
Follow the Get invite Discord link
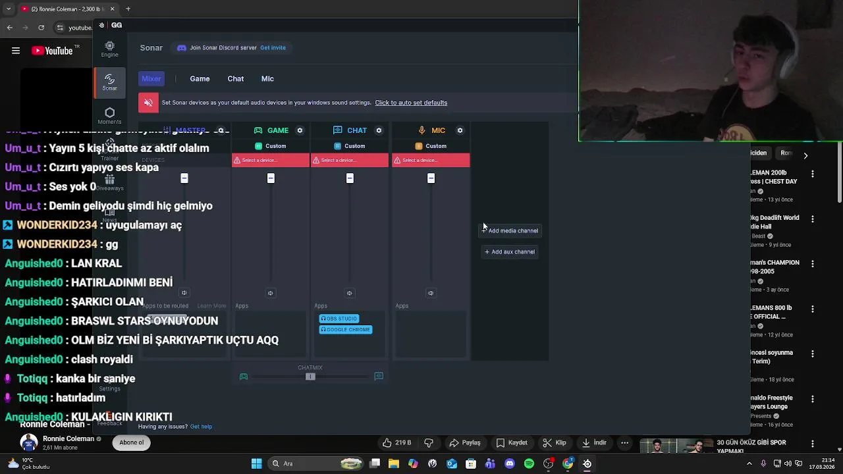[x=273, y=47]
